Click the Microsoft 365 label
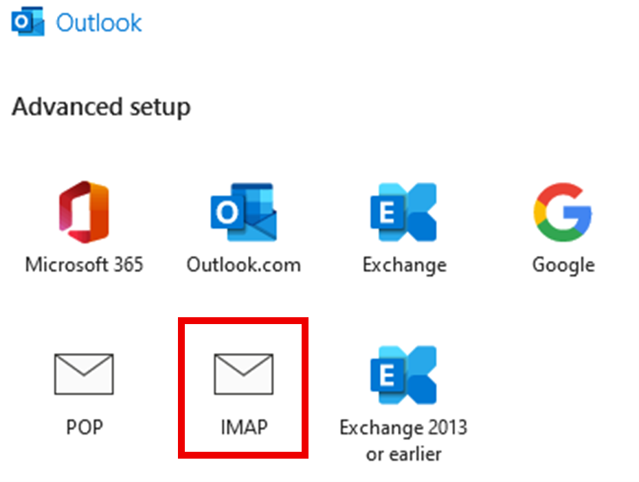 (x=84, y=264)
